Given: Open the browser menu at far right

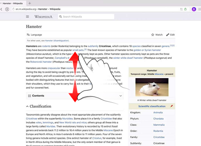Looking at the screenshot, I should [x=200, y=9].
